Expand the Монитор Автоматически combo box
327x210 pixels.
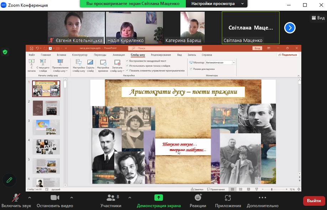pyautogui.click(x=234, y=63)
